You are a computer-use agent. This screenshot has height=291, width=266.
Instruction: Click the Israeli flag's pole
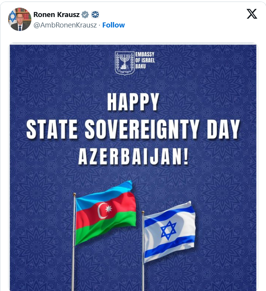143,250
